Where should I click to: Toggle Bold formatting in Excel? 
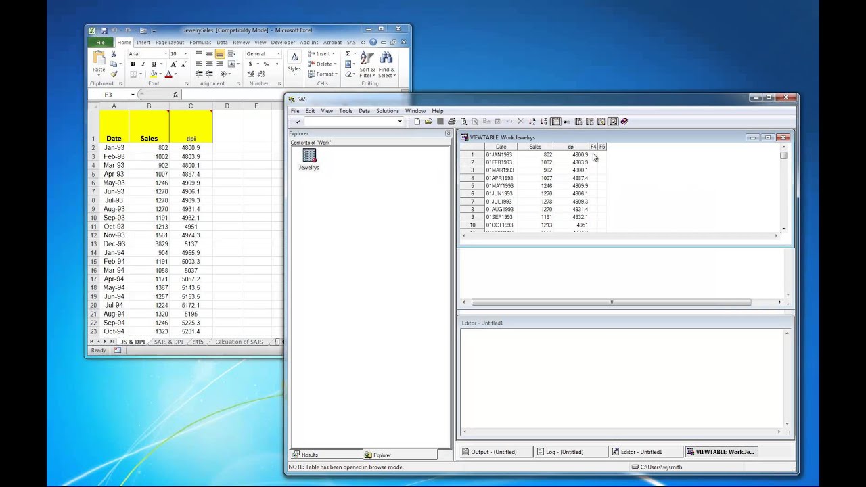point(133,64)
